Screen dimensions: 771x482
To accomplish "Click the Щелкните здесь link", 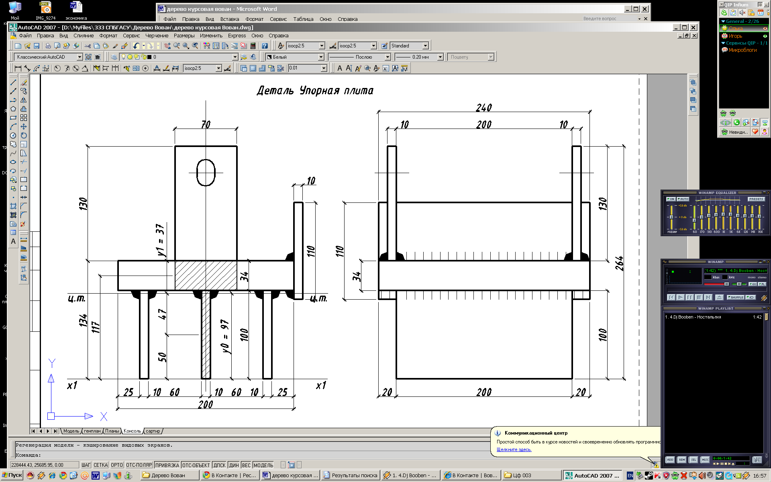I will point(514,450).
